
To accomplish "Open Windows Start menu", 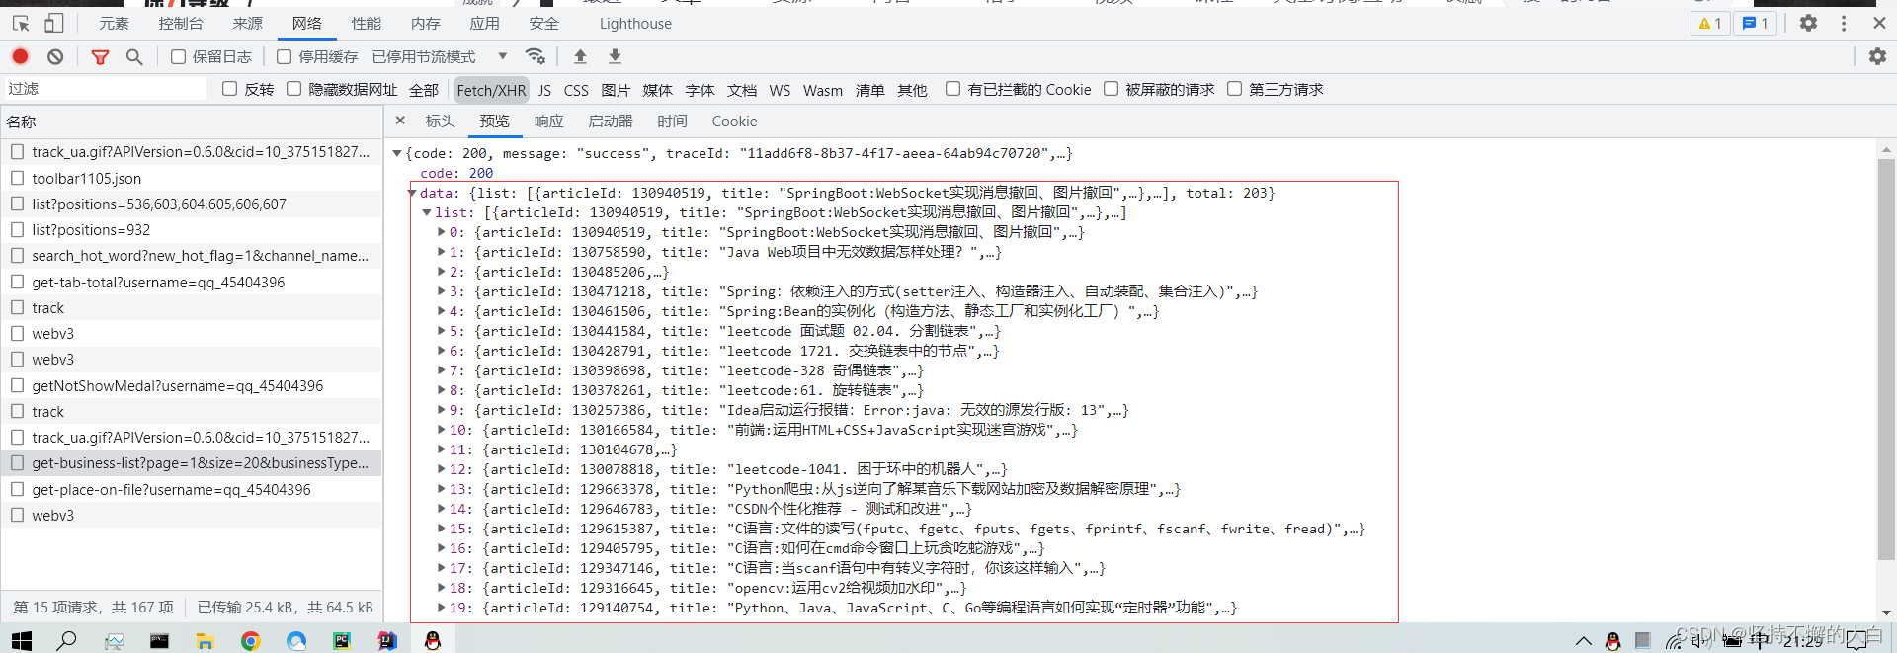I will tap(21, 641).
